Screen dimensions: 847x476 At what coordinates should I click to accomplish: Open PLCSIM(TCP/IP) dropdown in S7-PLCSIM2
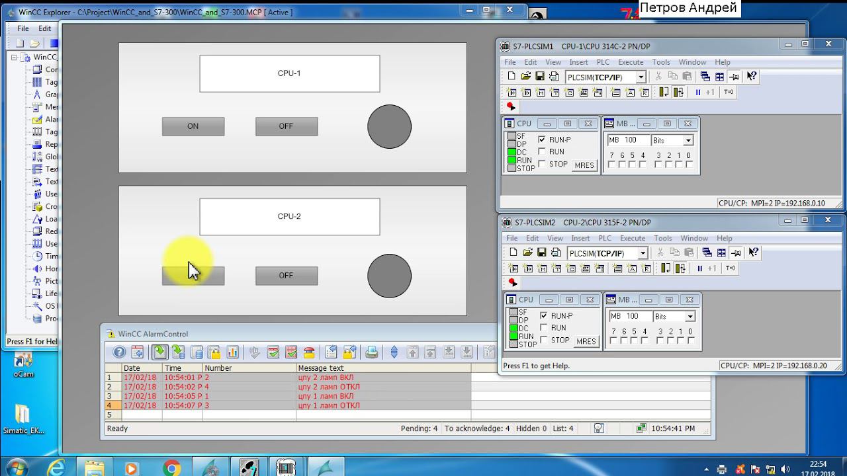pos(642,253)
